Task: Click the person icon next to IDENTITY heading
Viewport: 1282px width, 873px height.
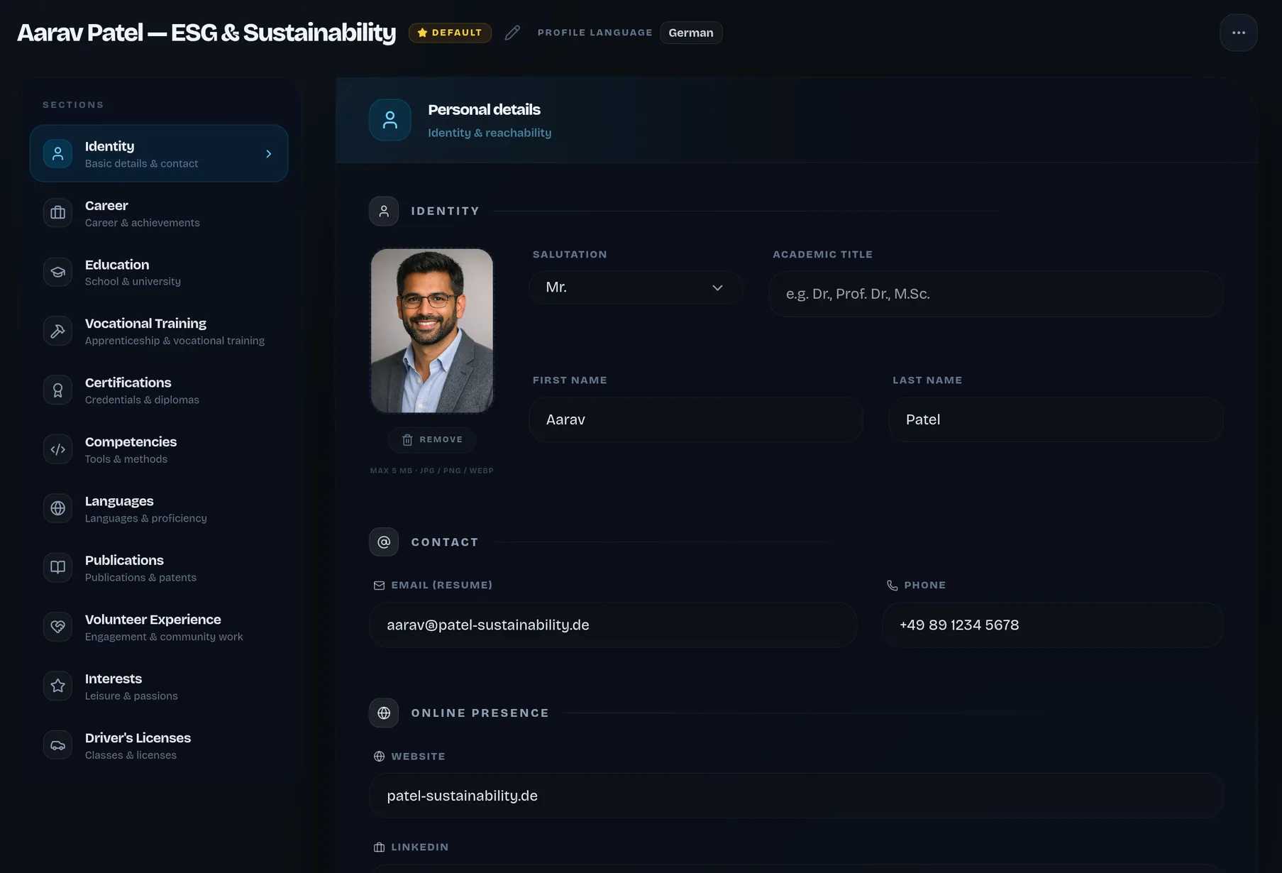Action: coord(384,211)
